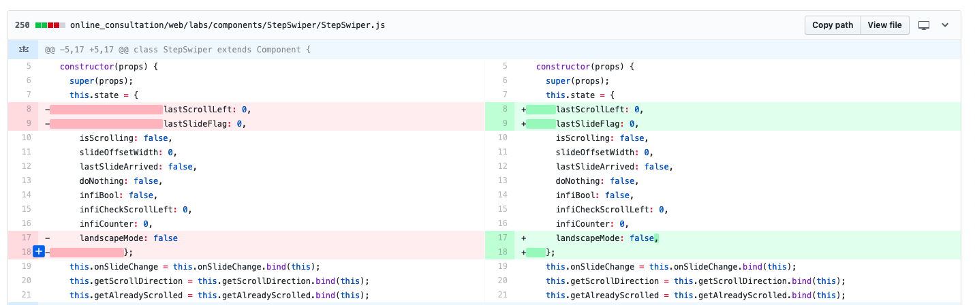Click left-side slideOffsetWidth: 0 line
Image resolution: width=975 pixels, height=305 pixels.
click(262, 152)
